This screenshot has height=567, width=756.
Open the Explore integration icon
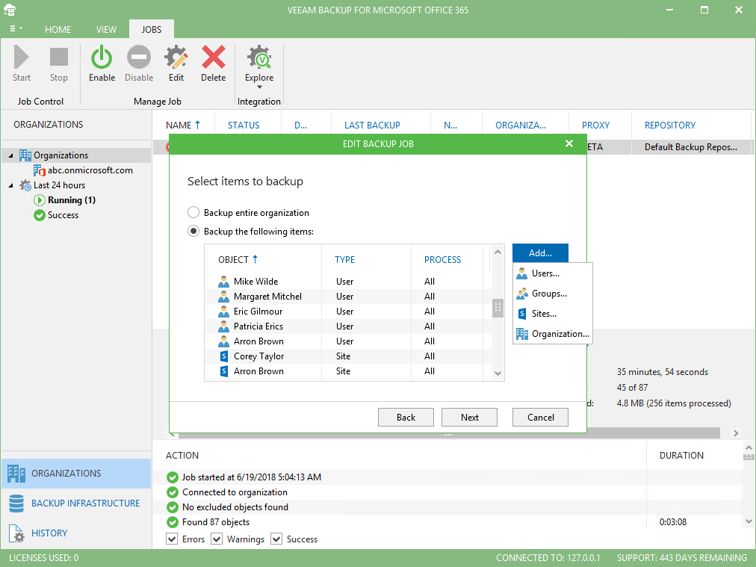click(x=259, y=58)
